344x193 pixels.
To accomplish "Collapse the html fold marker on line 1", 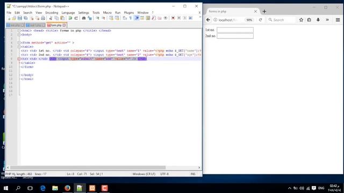I will click(x=19, y=31).
